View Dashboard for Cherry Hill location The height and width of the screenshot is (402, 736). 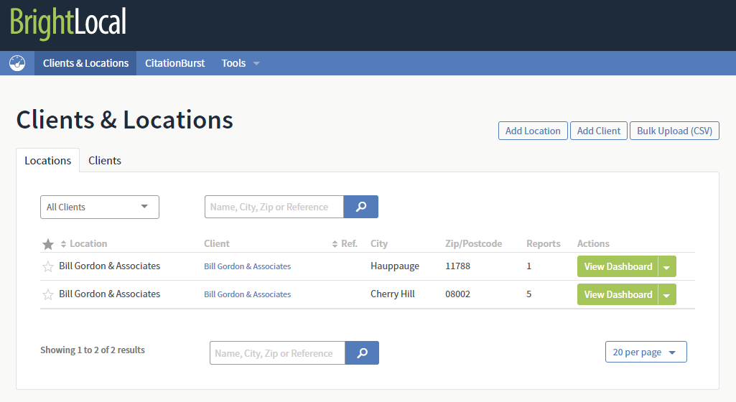[618, 294]
